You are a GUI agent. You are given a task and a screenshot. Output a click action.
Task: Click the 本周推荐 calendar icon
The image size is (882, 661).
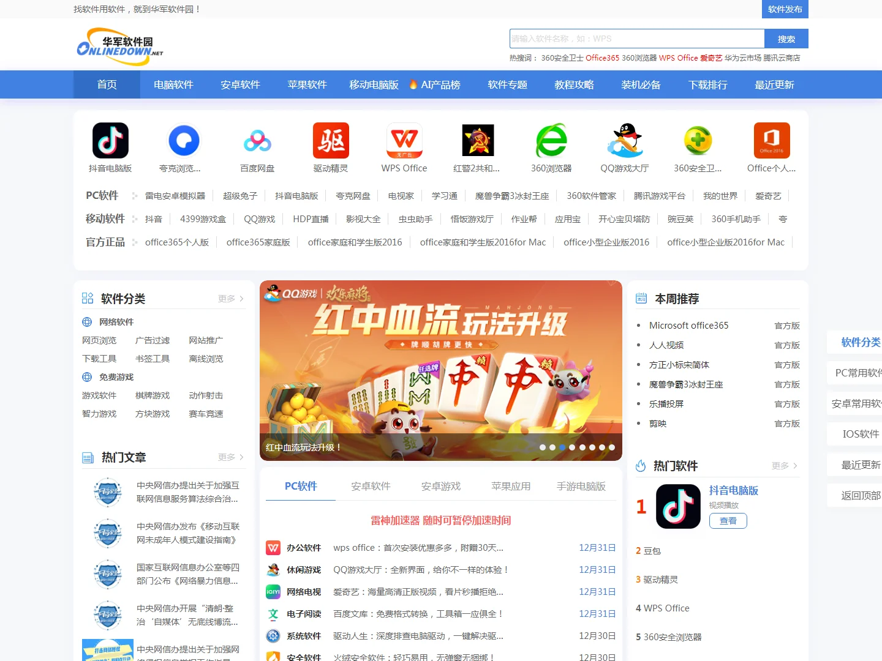(641, 298)
